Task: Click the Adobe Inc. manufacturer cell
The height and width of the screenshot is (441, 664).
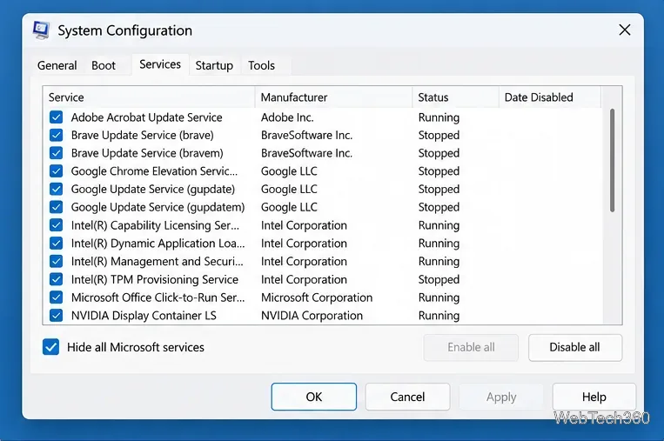Action: (287, 117)
